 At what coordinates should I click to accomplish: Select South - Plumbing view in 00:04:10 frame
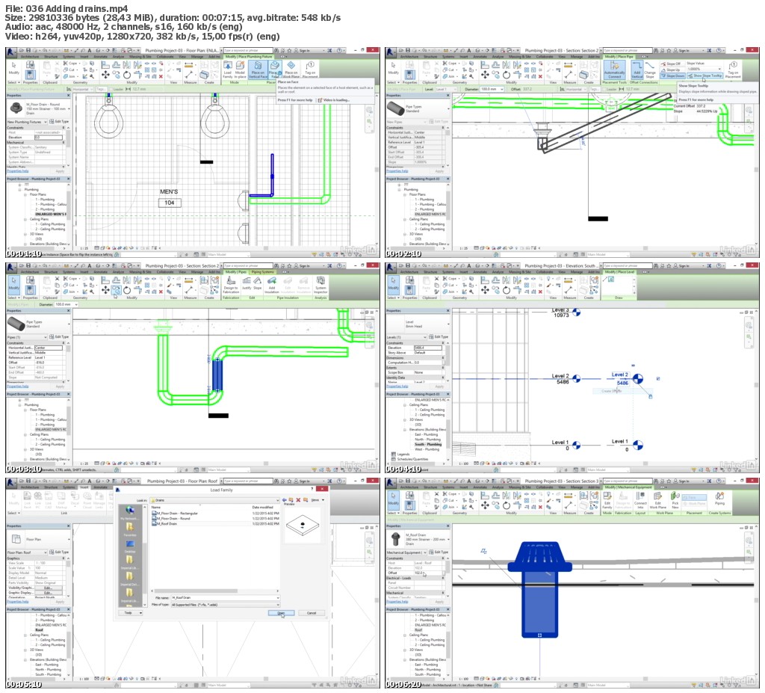coord(427,444)
